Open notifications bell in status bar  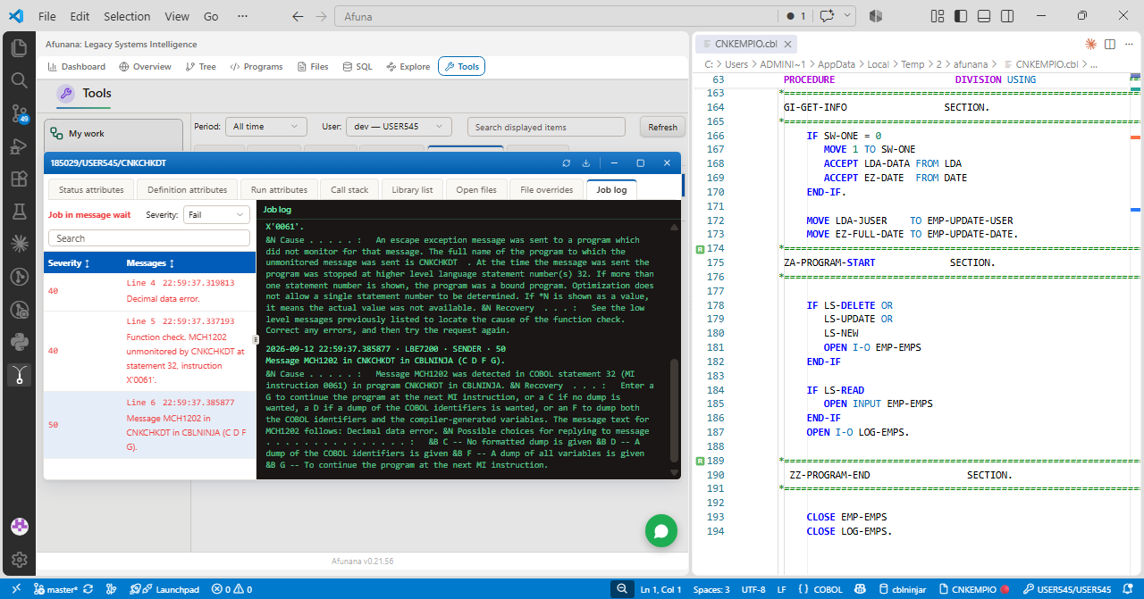pos(1130,589)
